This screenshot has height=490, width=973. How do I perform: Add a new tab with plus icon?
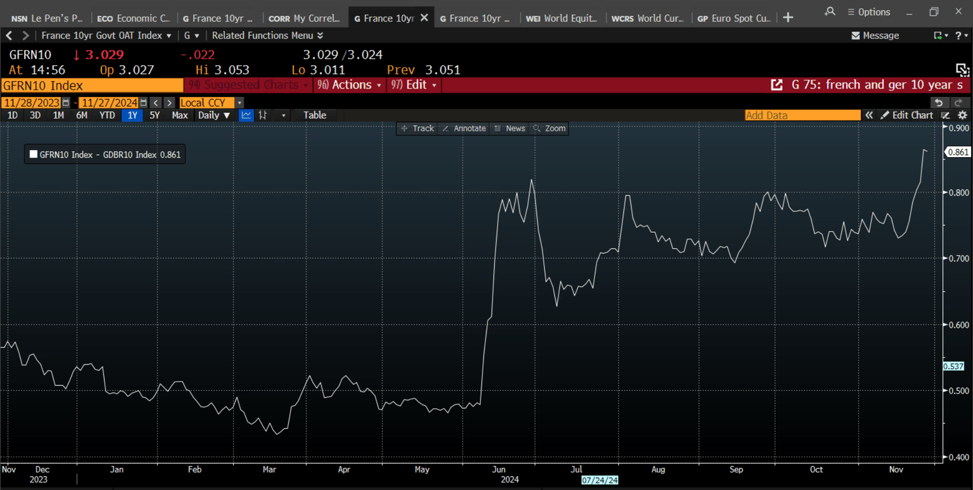[x=788, y=18]
